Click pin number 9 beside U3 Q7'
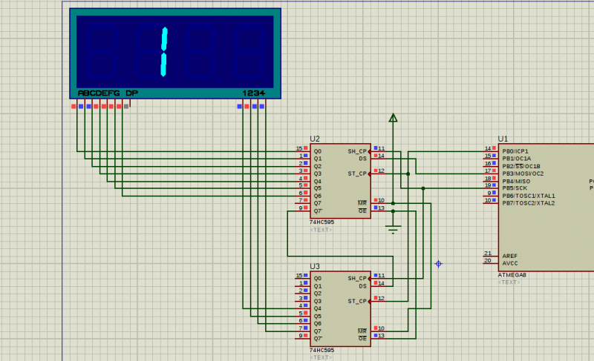Image resolution: width=594 pixels, height=361 pixels. [x=301, y=336]
